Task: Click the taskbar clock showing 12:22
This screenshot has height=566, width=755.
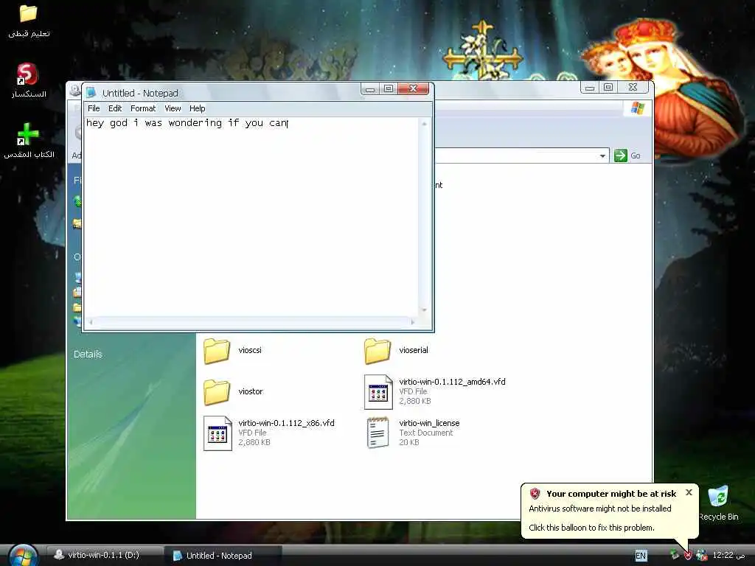Action: pyautogui.click(x=729, y=555)
